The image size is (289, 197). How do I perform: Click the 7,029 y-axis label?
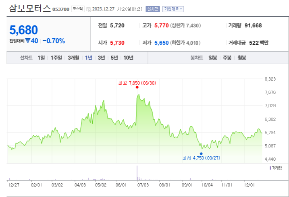pos(270,106)
